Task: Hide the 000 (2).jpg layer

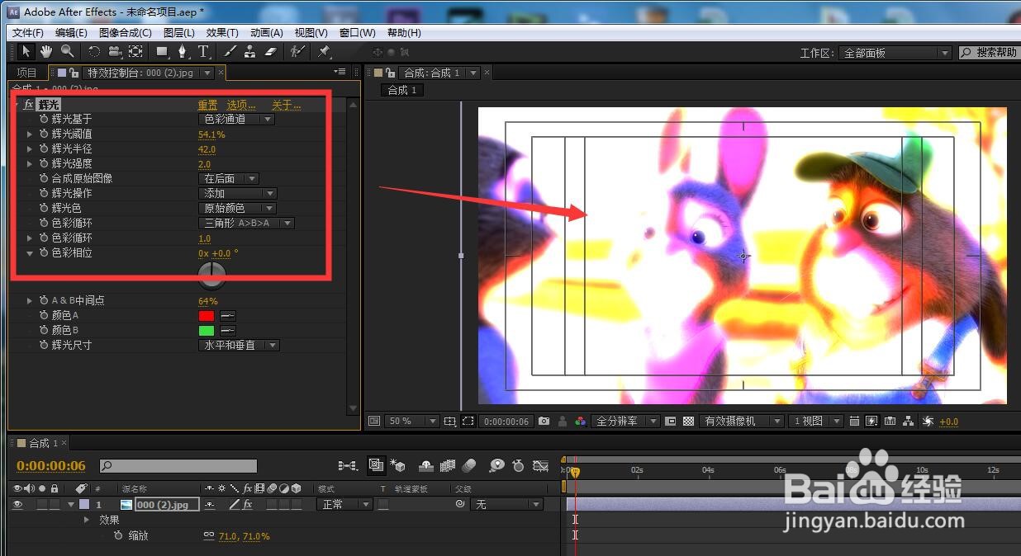Action: [x=17, y=504]
